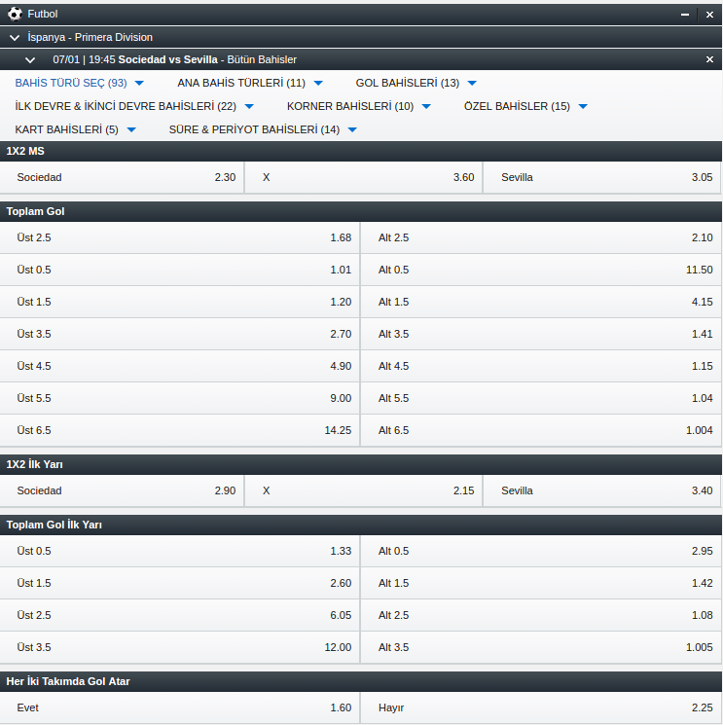This screenshot has height=725, width=723.
Task: Select first-half Üst 2.5 at 6.05
Action: pyautogui.click(x=179, y=615)
